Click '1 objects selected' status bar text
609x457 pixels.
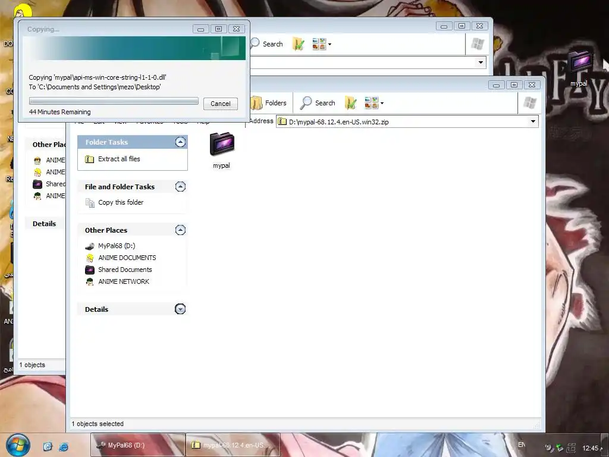coord(98,424)
